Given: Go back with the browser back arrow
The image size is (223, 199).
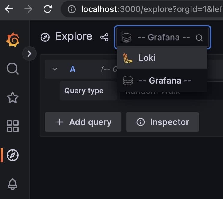Looking at the screenshot, I should click(x=9, y=9).
